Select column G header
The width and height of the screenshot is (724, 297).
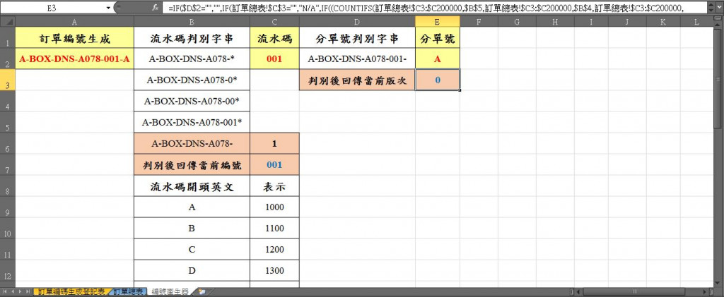click(516, 22)
